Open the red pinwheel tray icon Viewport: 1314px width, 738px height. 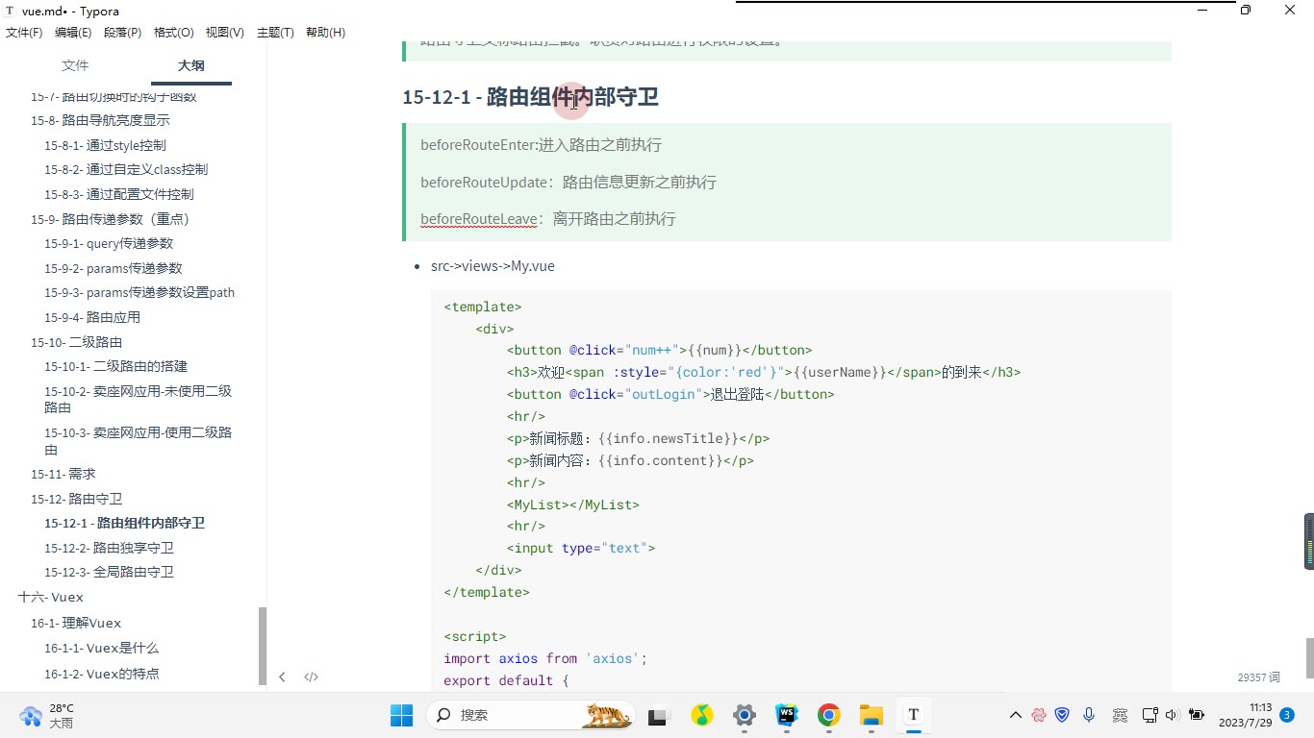(x=1039, y=715)
